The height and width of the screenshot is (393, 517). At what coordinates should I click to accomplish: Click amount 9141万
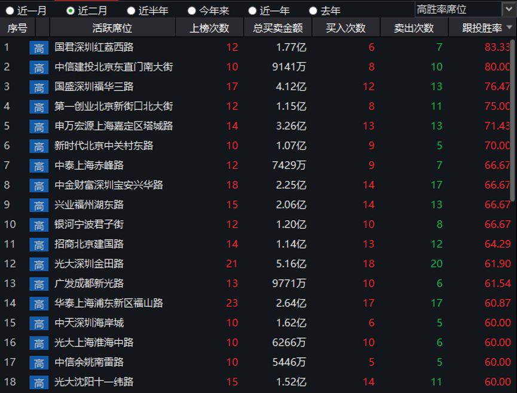point(289,67)
